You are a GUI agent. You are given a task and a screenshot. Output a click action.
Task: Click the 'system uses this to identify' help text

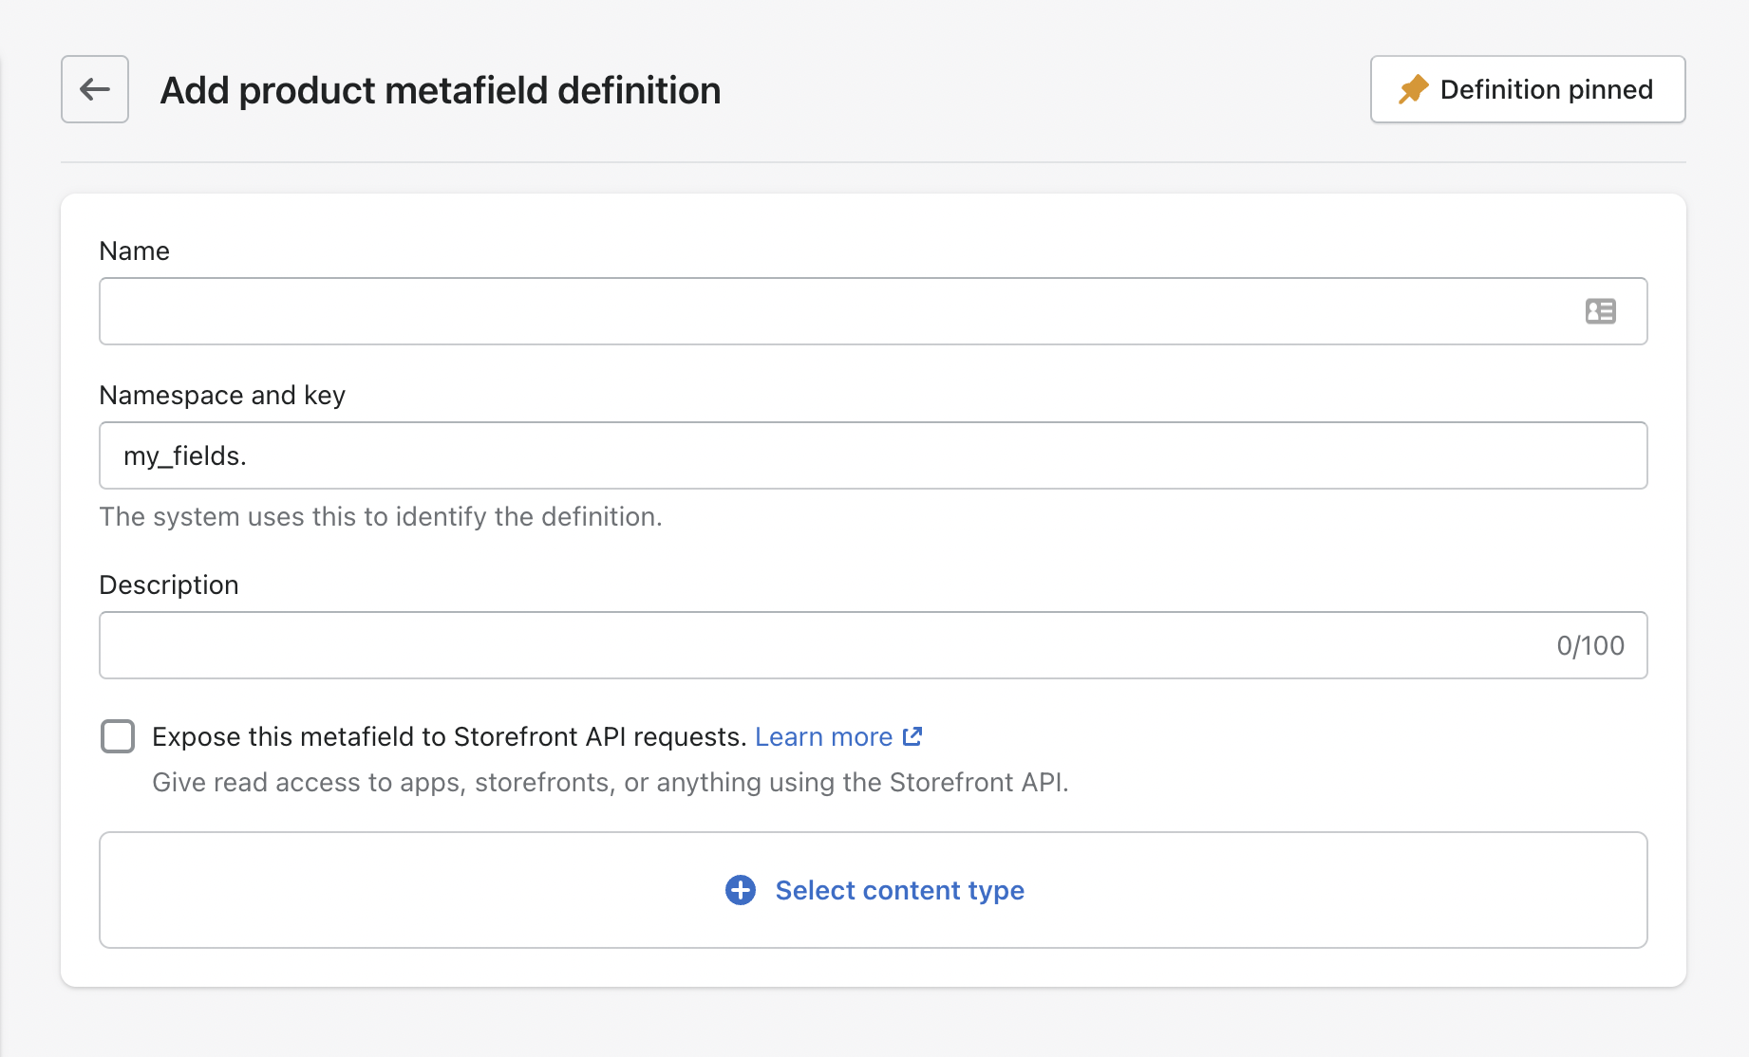point(380,516)
